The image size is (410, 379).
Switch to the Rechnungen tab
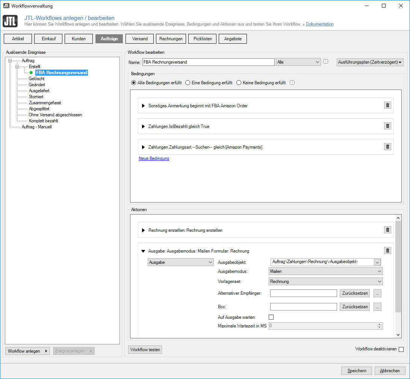[171, 39]
